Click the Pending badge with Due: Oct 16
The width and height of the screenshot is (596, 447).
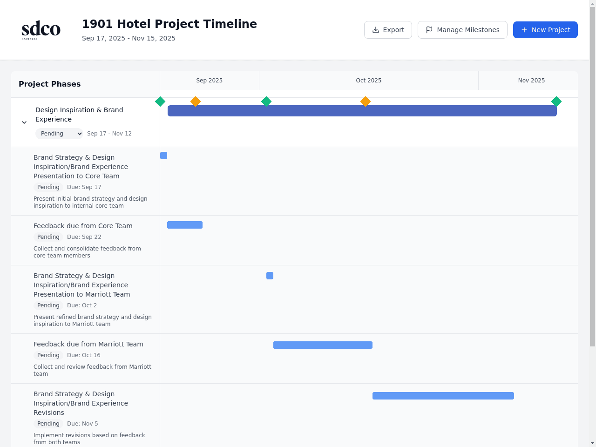[x=48, y=355]
